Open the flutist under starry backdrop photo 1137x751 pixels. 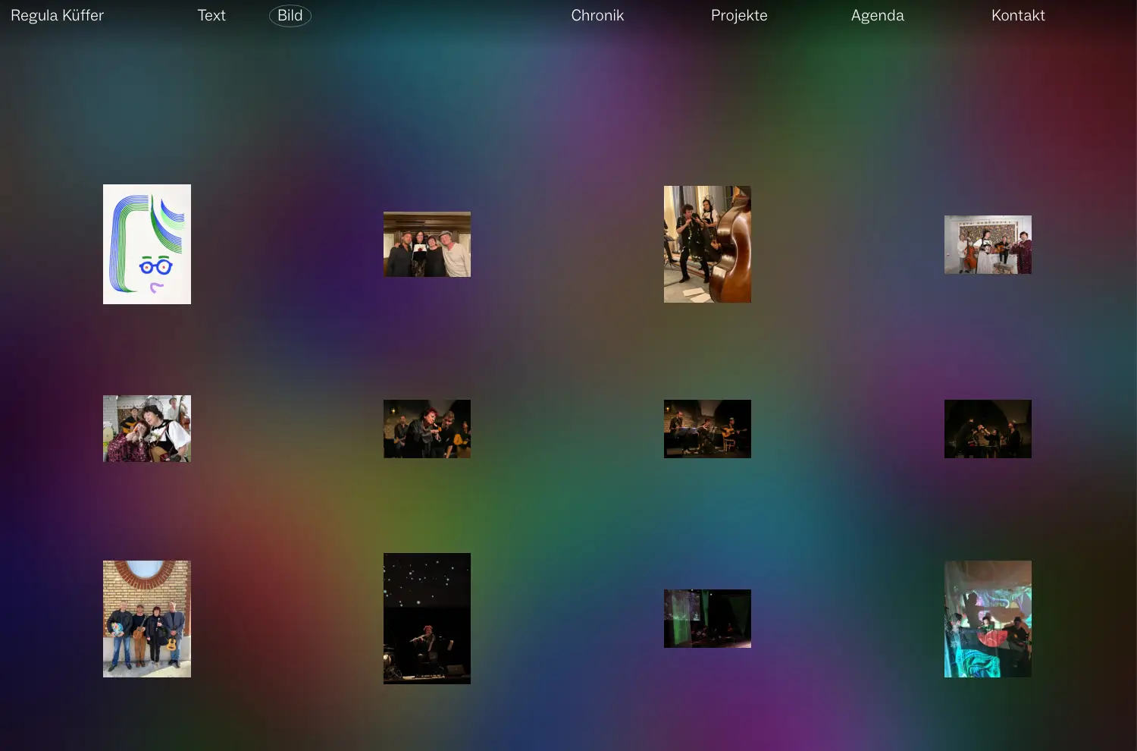point(427,619)
